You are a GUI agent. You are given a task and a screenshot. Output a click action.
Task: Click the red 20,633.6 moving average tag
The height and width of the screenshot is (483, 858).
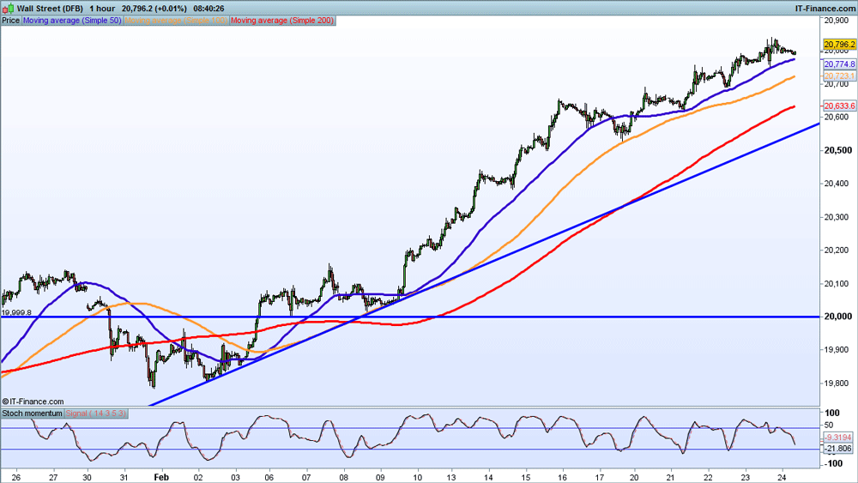(839, 106)
